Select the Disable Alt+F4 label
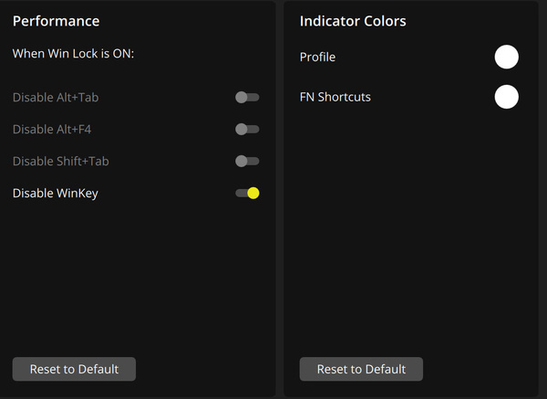Screen dimensions: 547x399 [x=52, y=130]
